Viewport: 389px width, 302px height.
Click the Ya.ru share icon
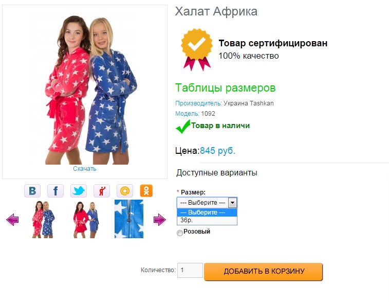(x=102, y=191)
